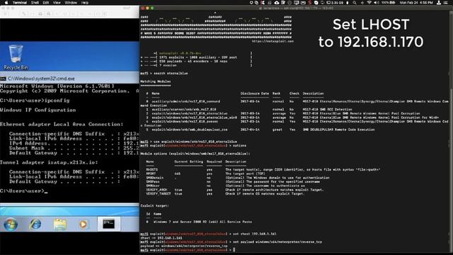Click the display monitor icon in the menu bar
The image size is (453, 255).
tap(297, 3)
